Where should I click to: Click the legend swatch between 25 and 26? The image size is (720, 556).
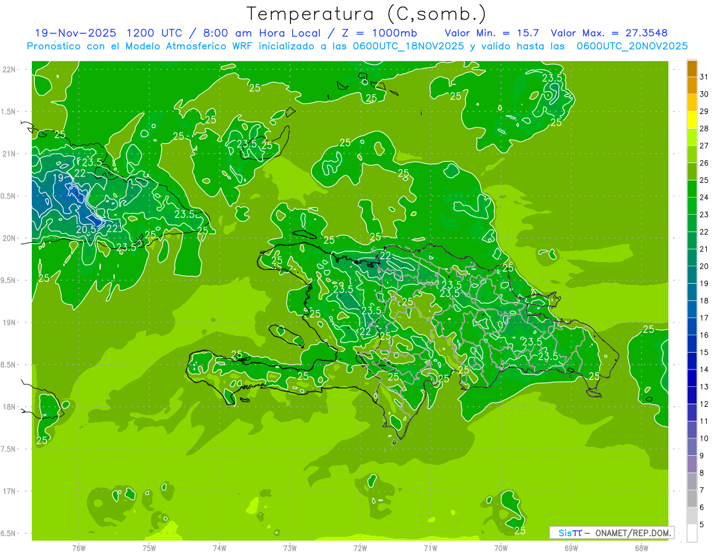[x=692, y=172]
